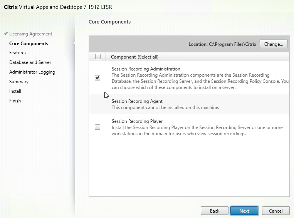Go Back to the previous step
The width and height of the screenshot is (294, 218).
pos(214,211)
